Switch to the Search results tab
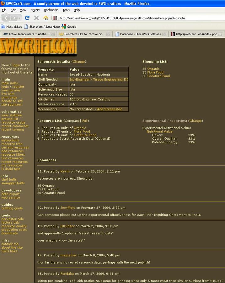Image resolution: width=225 pixels, height=283 pixels. tap(84, 34)
